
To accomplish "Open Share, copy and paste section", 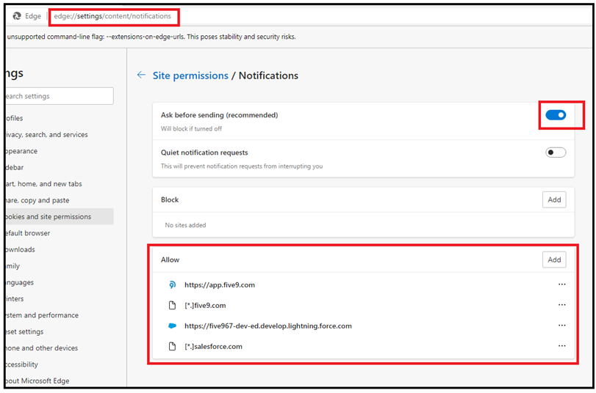I will [x=60, y=200].
